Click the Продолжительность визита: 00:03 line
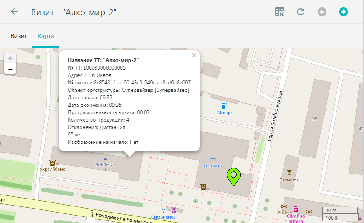 click(108, 112)
